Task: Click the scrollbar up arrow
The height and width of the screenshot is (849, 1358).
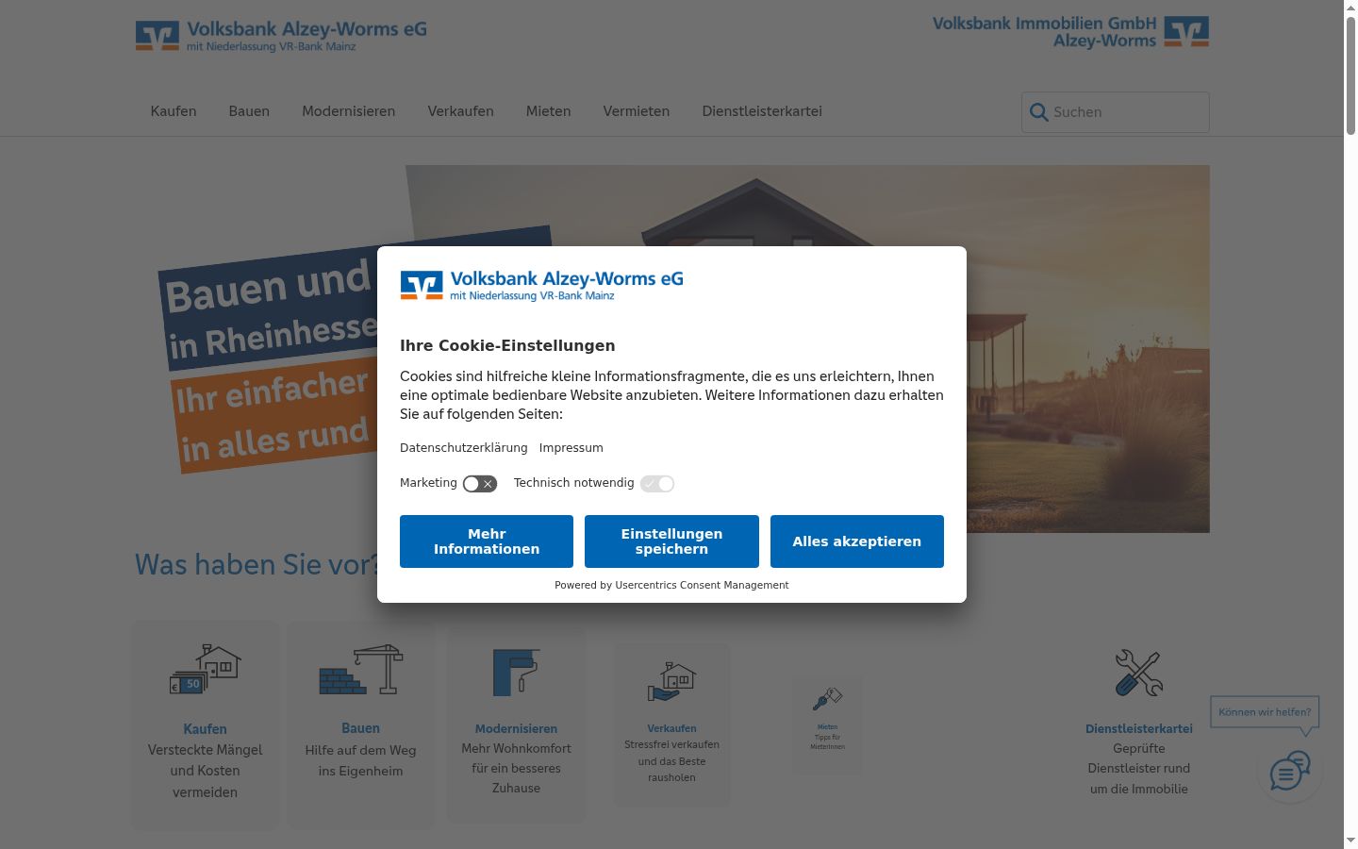Action: [1350, 8]
